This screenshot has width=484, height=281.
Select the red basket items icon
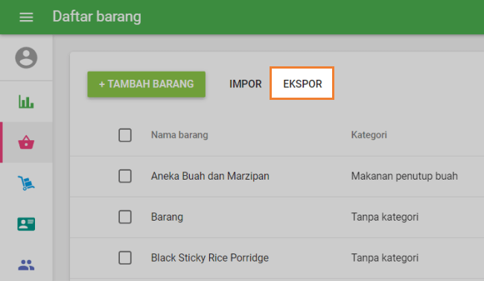[26, 142]
